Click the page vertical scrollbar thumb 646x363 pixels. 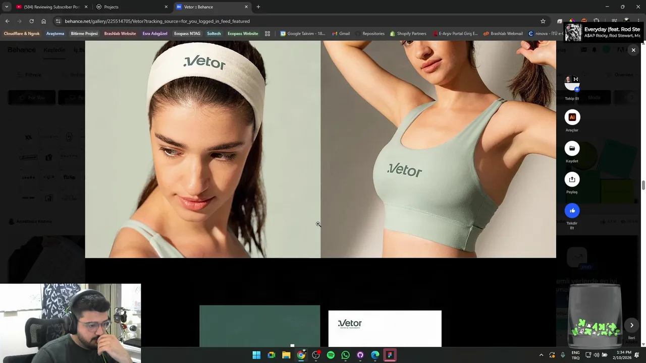pyautogui.click(x=643, y=185)
